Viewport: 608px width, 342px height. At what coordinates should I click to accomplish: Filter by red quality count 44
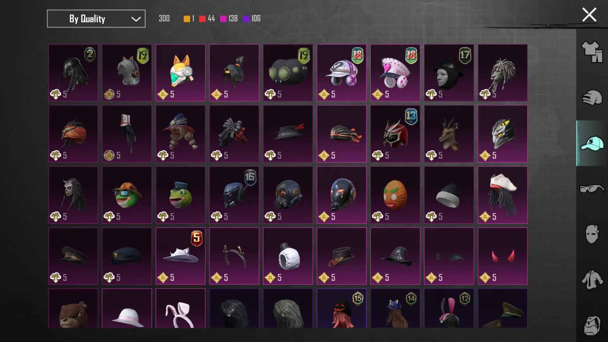pyautogui.click(x=207, y=19)
